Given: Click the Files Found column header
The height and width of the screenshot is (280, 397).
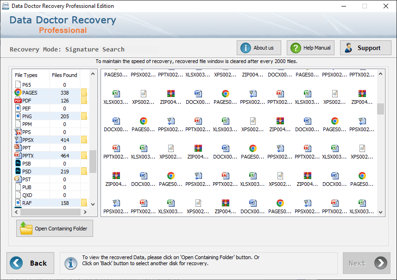Looking at the screenshot, I should 64,75.
